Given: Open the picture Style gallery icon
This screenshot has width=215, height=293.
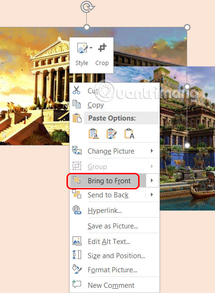Looking at the screenshot, I should coord(82,48).
